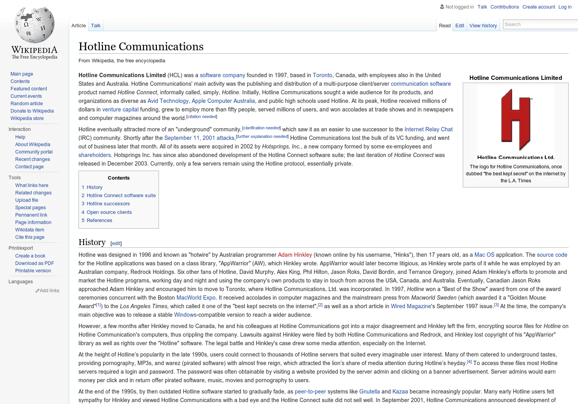Click the edit link beside History heading
This screenshot has height=404, width=578.
click(x=116, y=243)
